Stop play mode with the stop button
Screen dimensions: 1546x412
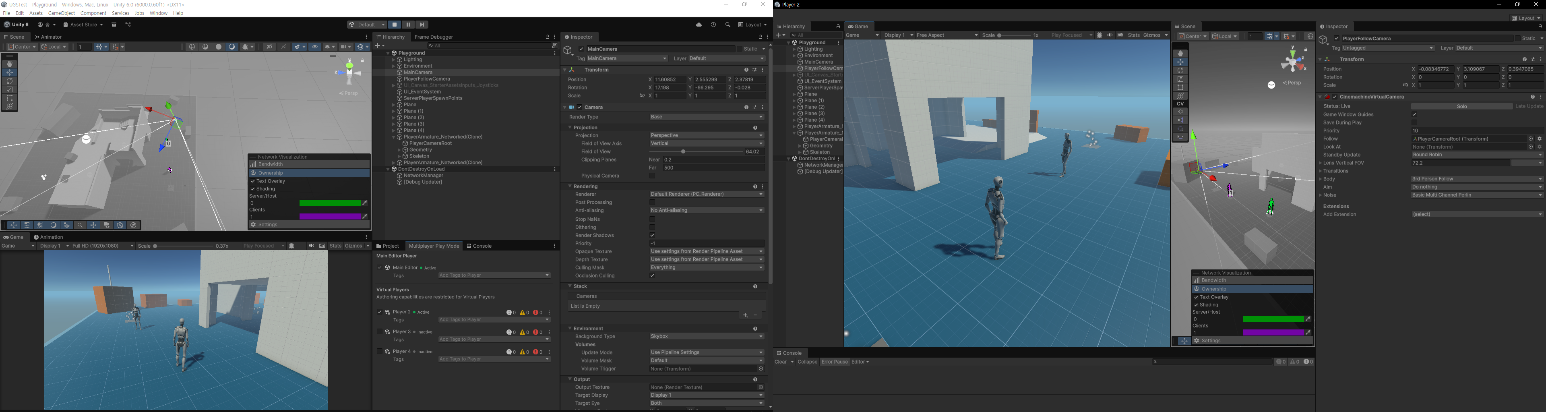[x=394, y=25]
